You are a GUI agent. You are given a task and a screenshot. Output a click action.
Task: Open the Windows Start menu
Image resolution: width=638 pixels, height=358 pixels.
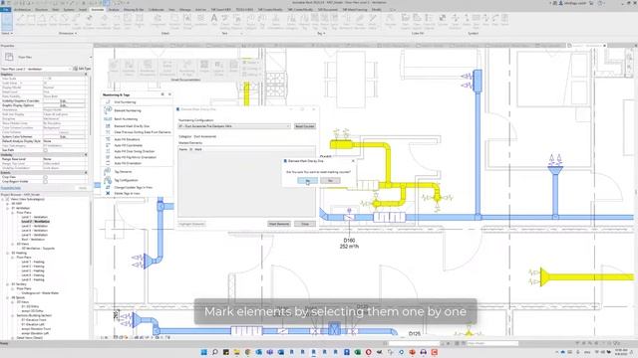coord(203,352)
